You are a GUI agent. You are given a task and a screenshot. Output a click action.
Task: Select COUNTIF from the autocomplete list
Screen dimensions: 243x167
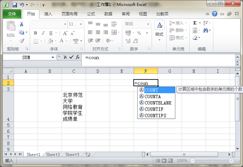point(156,109)
